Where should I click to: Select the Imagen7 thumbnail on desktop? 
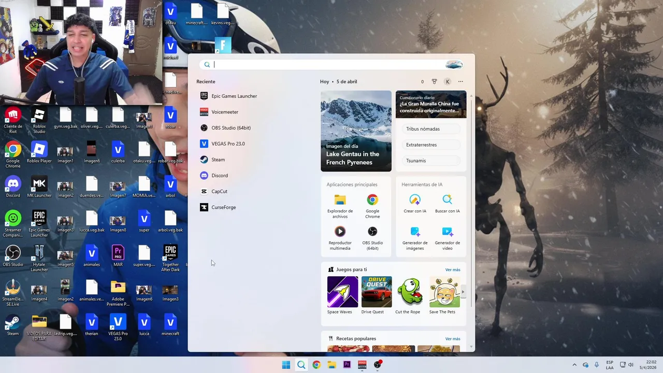point(118,189)
